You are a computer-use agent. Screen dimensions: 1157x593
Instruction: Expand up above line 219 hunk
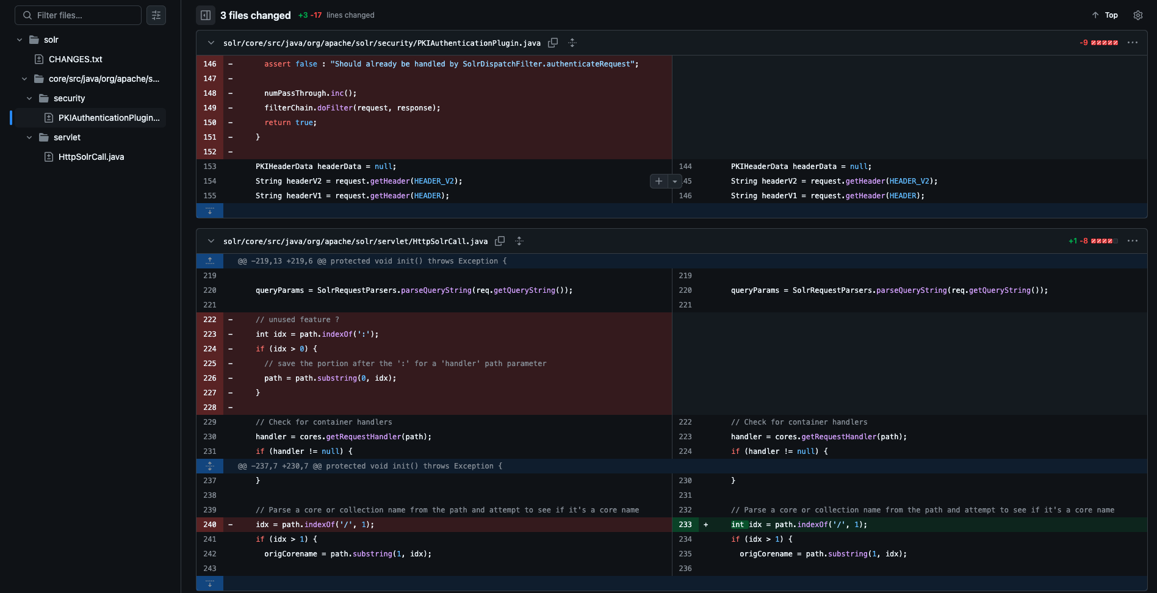coord(210,261)
